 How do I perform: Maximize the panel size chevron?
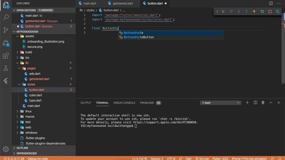[x=271, y=103]
